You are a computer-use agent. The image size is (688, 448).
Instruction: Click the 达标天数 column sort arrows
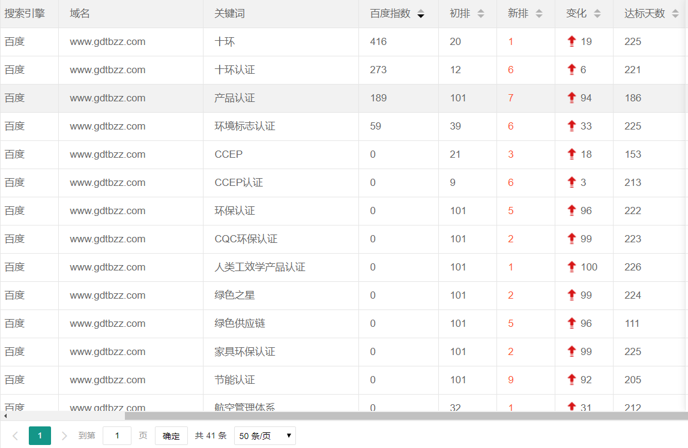tap(675, 14)
